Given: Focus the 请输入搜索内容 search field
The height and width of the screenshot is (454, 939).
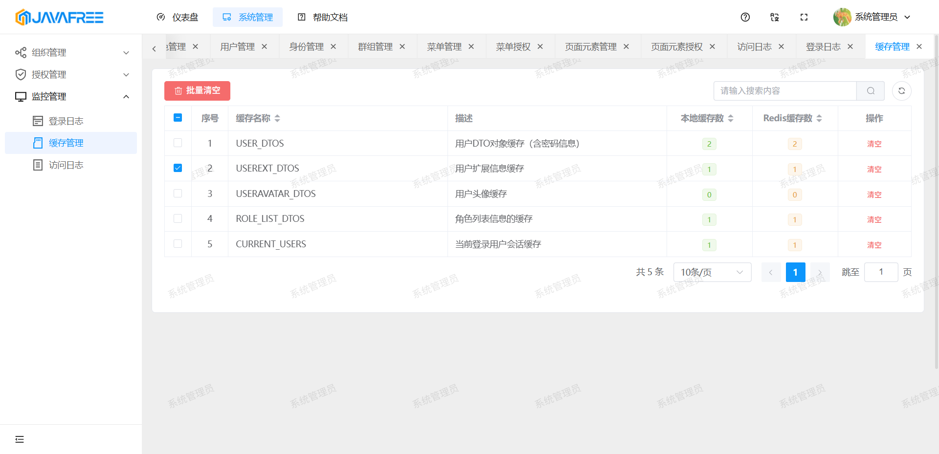Looking at the screenshot, I should point(785,91).
